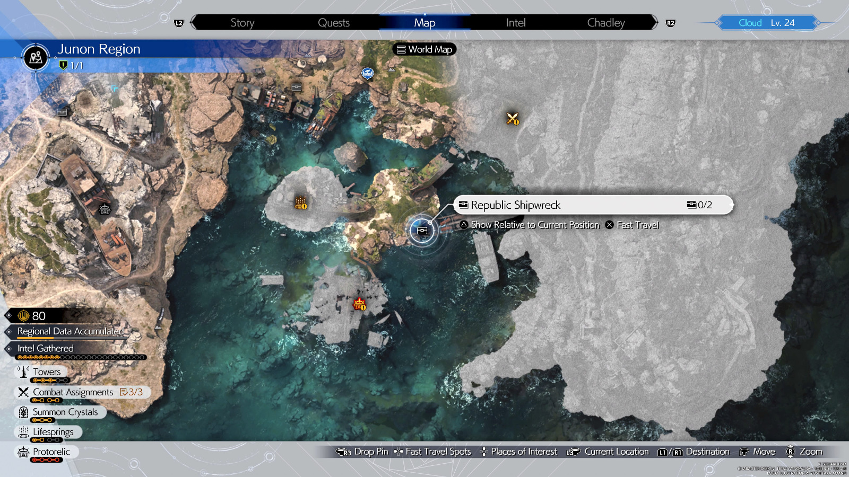Select the Towers icon in the legend
849x477 pixels.
click(x=23, y=372)
